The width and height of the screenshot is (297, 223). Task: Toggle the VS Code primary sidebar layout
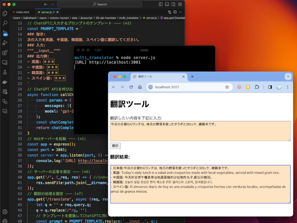tap(160, 4)
